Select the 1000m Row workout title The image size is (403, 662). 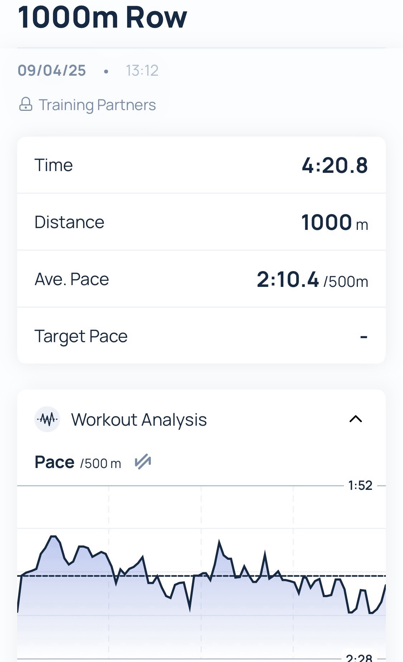coord(102,17)
